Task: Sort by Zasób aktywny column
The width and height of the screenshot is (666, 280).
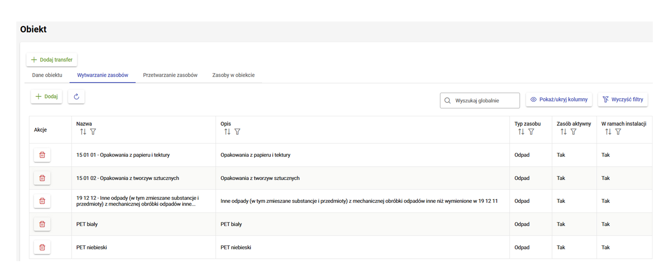Action: pos(564,132)
